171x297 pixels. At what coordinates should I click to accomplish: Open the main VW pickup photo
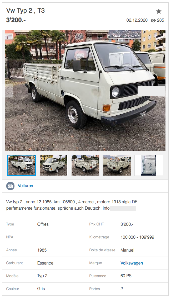tap(85, 91)
